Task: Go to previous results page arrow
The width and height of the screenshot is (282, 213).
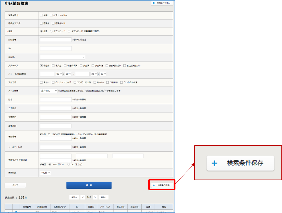Action: pos(83,197)
